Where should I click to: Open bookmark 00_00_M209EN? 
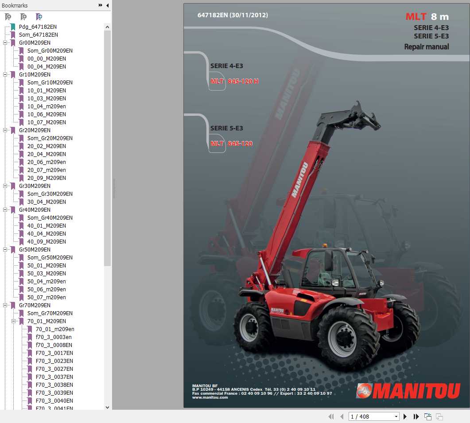(47, 59)
